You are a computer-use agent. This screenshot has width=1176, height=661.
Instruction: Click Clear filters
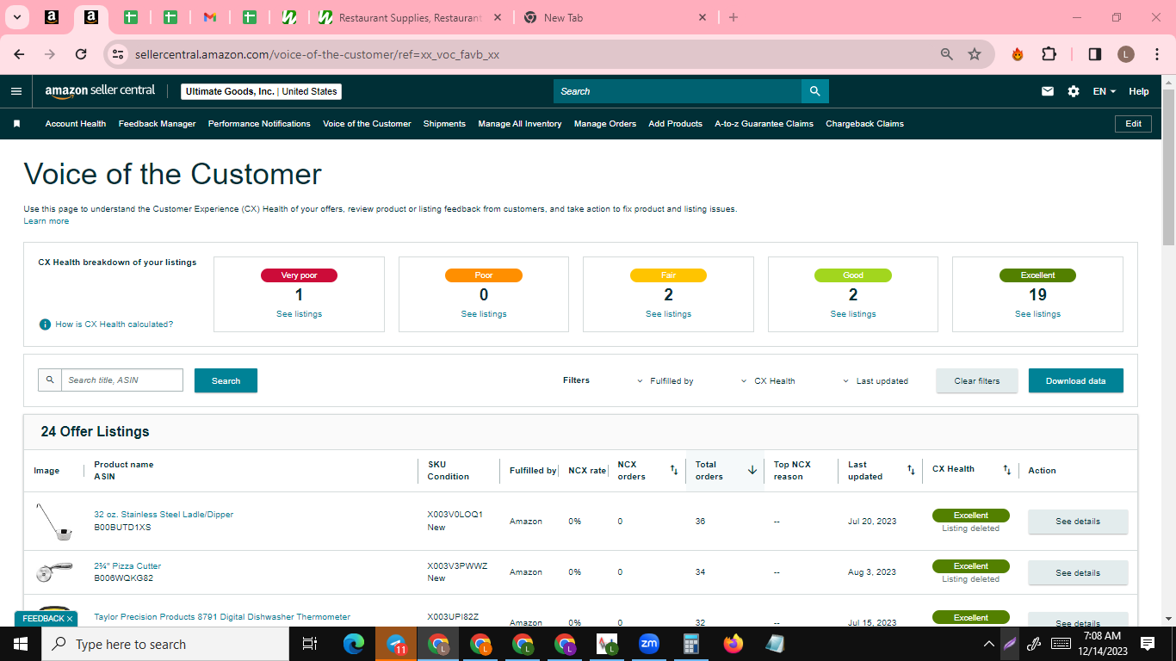[977, 381]
